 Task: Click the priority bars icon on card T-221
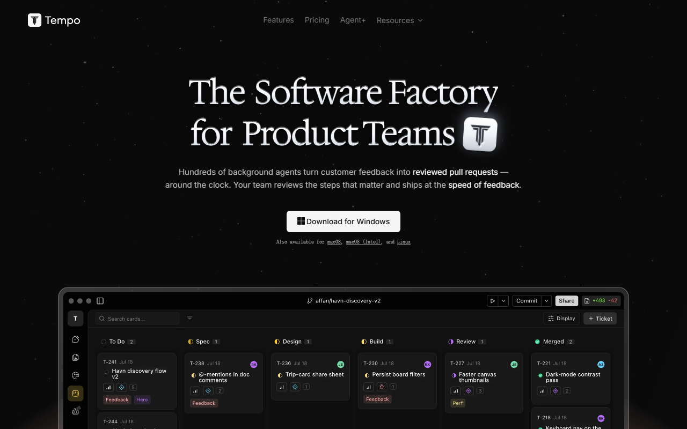[542, 391]
